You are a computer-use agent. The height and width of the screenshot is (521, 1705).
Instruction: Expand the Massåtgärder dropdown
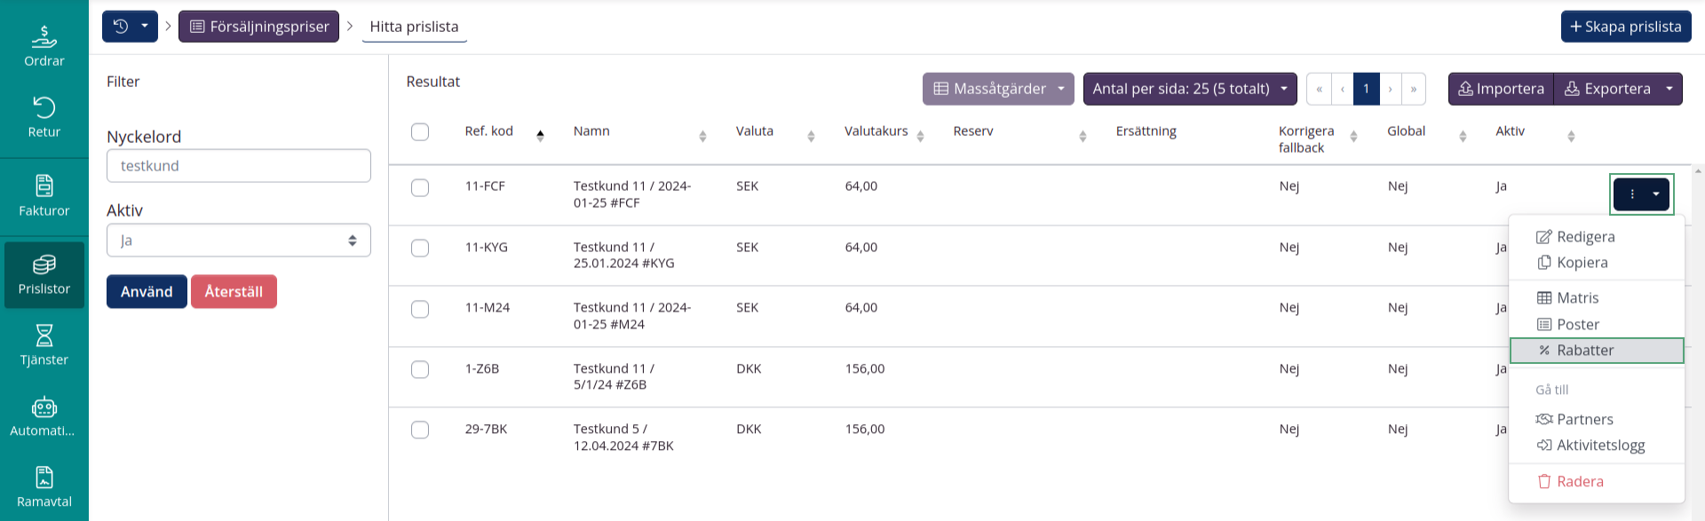tap(998, 89)
